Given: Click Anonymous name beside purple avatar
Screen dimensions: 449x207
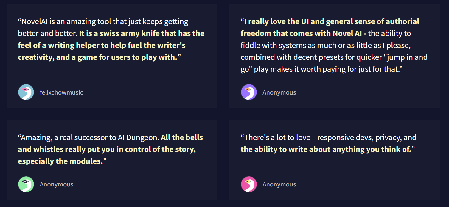Looking at the screenshot, I should coord(279,92).
